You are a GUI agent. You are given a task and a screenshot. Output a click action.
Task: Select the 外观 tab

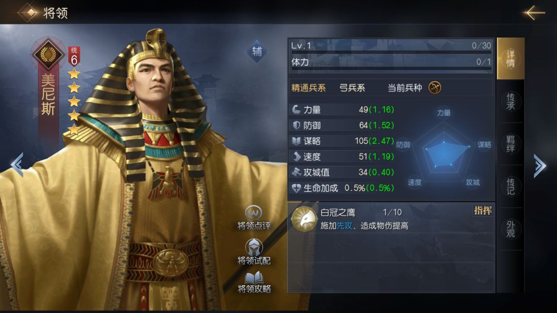pyautogui.click(x=511, y=229)
